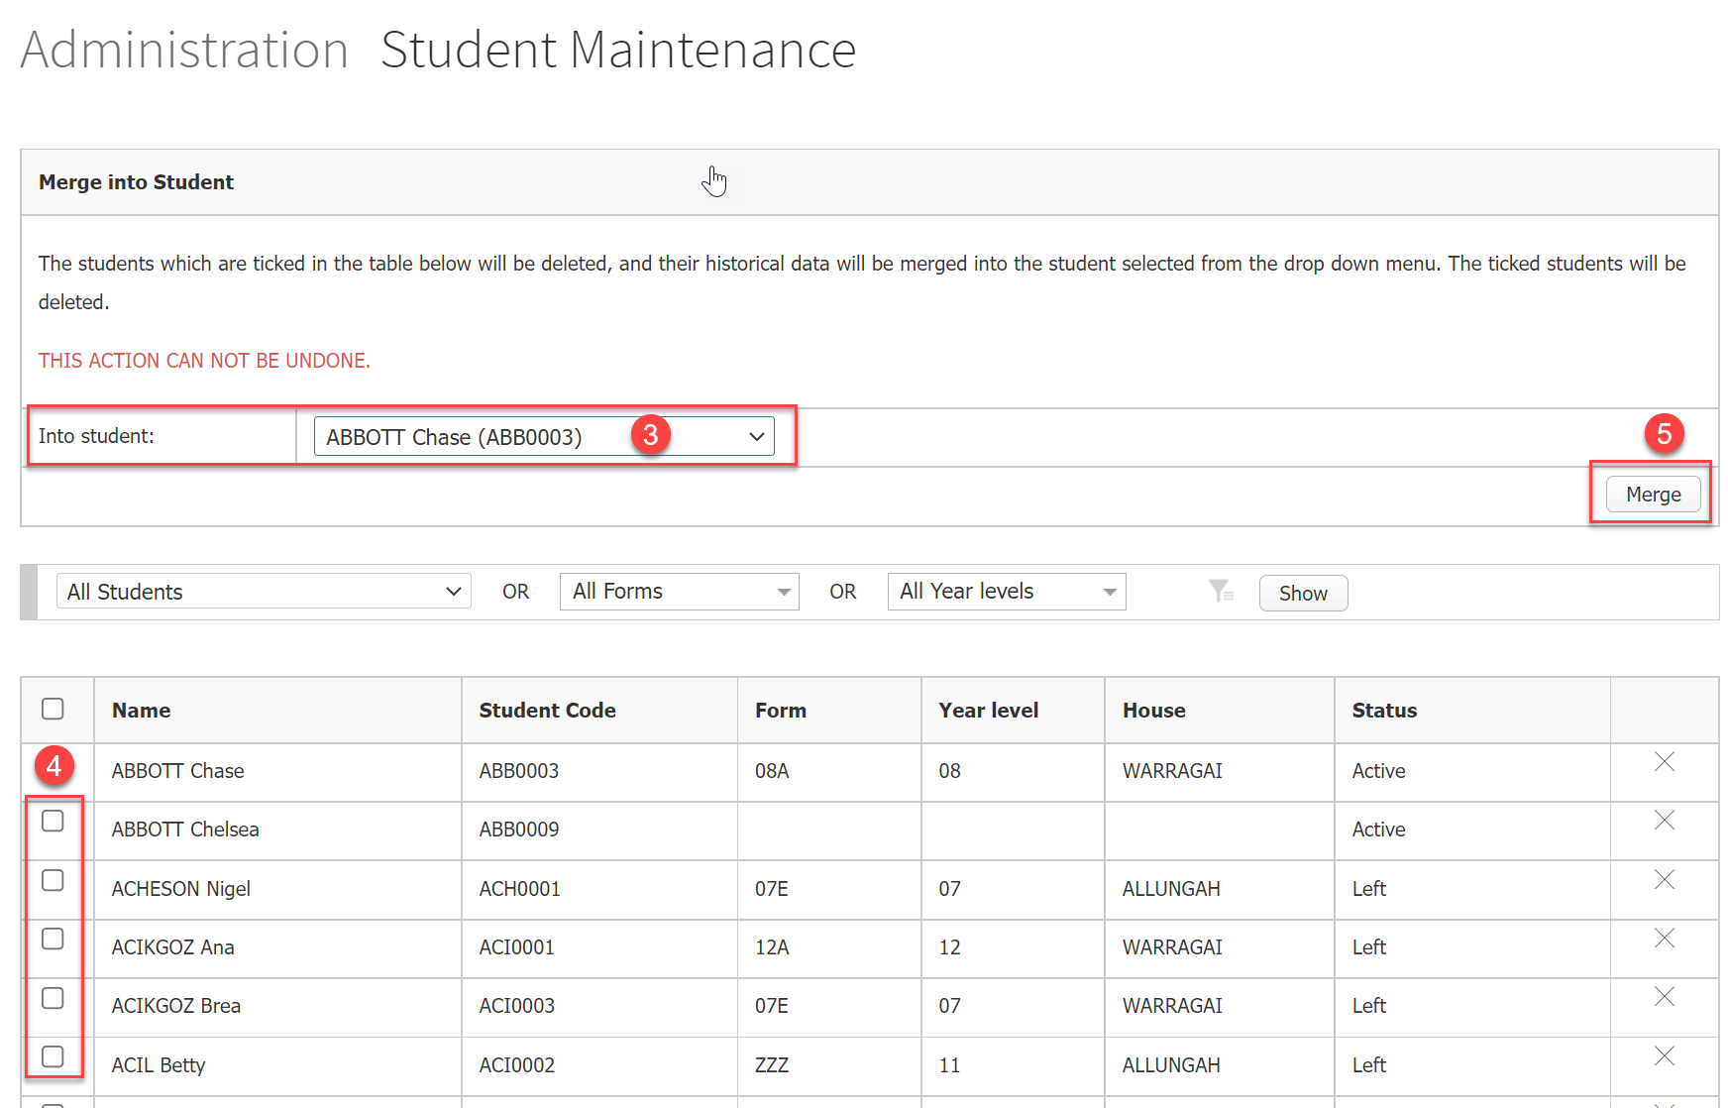Viewport: 1728px width, 1108px height.
Task: Click the X icon in ACHESON Nigel row
Action: 1664,879
